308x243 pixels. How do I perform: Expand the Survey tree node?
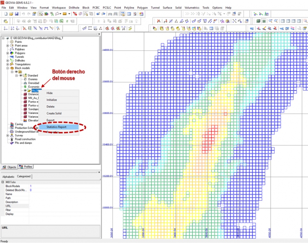[x=8, y=135]
